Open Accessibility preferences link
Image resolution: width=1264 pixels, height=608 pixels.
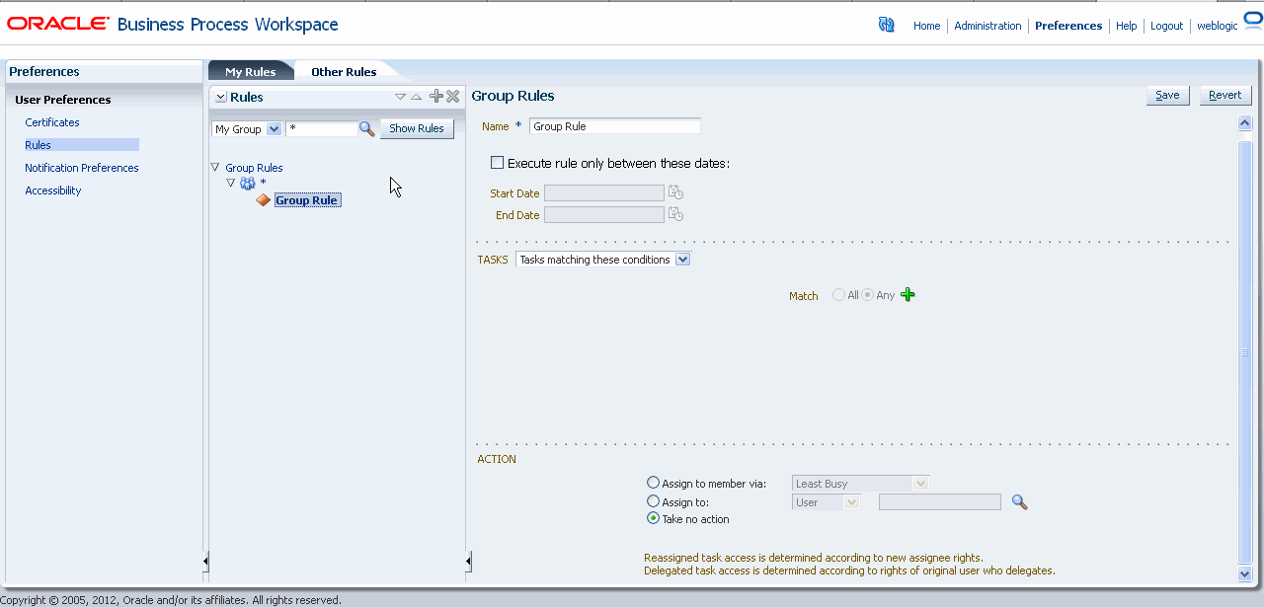click(53, 190)
